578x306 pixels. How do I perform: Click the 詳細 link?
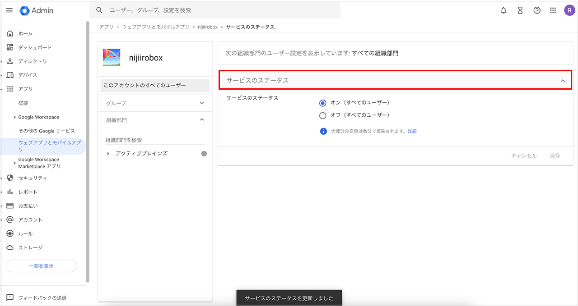[x=412, y=132]
